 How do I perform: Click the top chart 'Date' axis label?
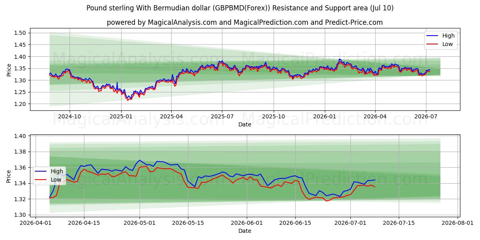245,124
